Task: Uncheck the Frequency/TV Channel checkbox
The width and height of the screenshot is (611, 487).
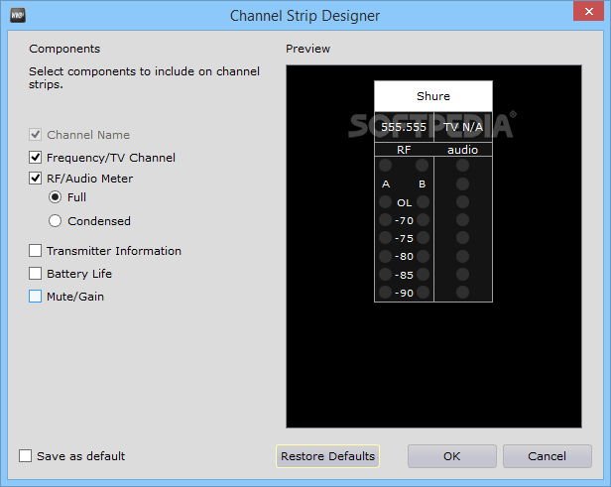Action: (35, 158)
